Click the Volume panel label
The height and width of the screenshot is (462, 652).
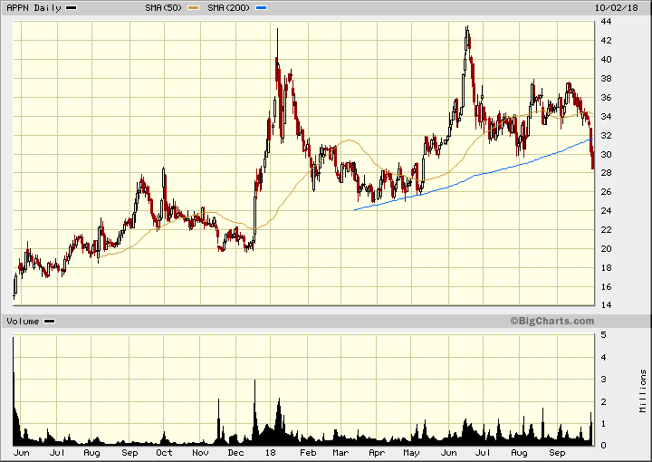[x=23, y=322]
